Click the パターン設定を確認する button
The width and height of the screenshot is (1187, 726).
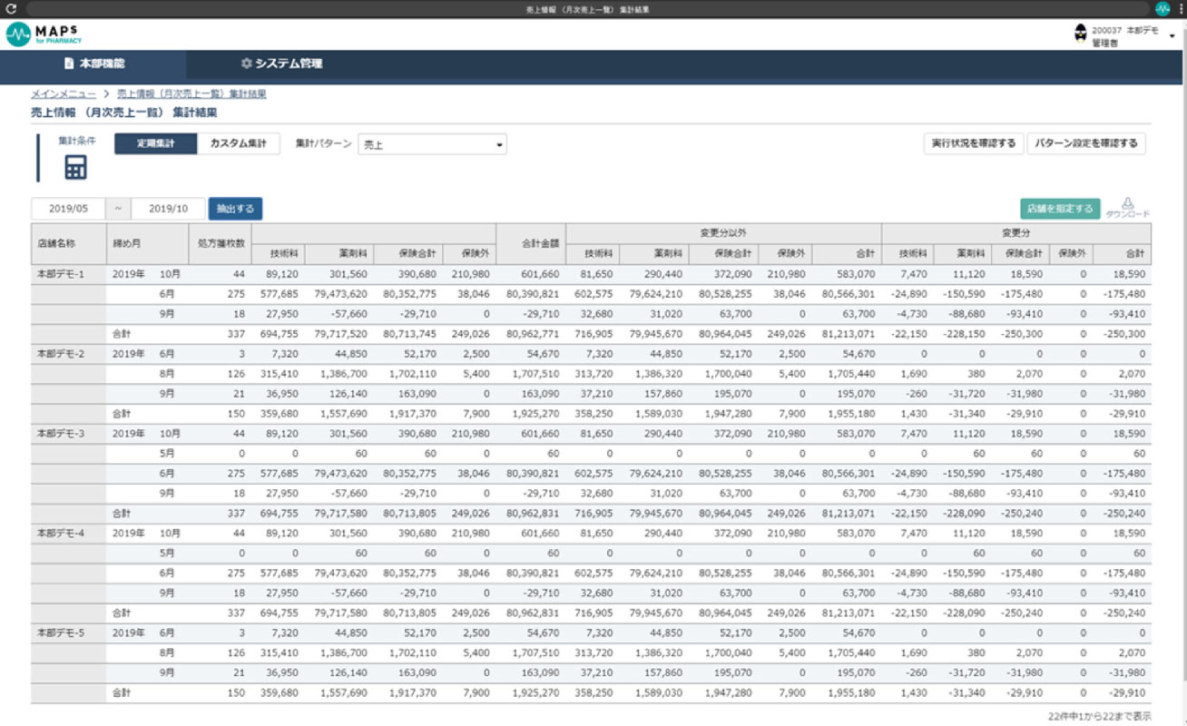click(1086, 143)
